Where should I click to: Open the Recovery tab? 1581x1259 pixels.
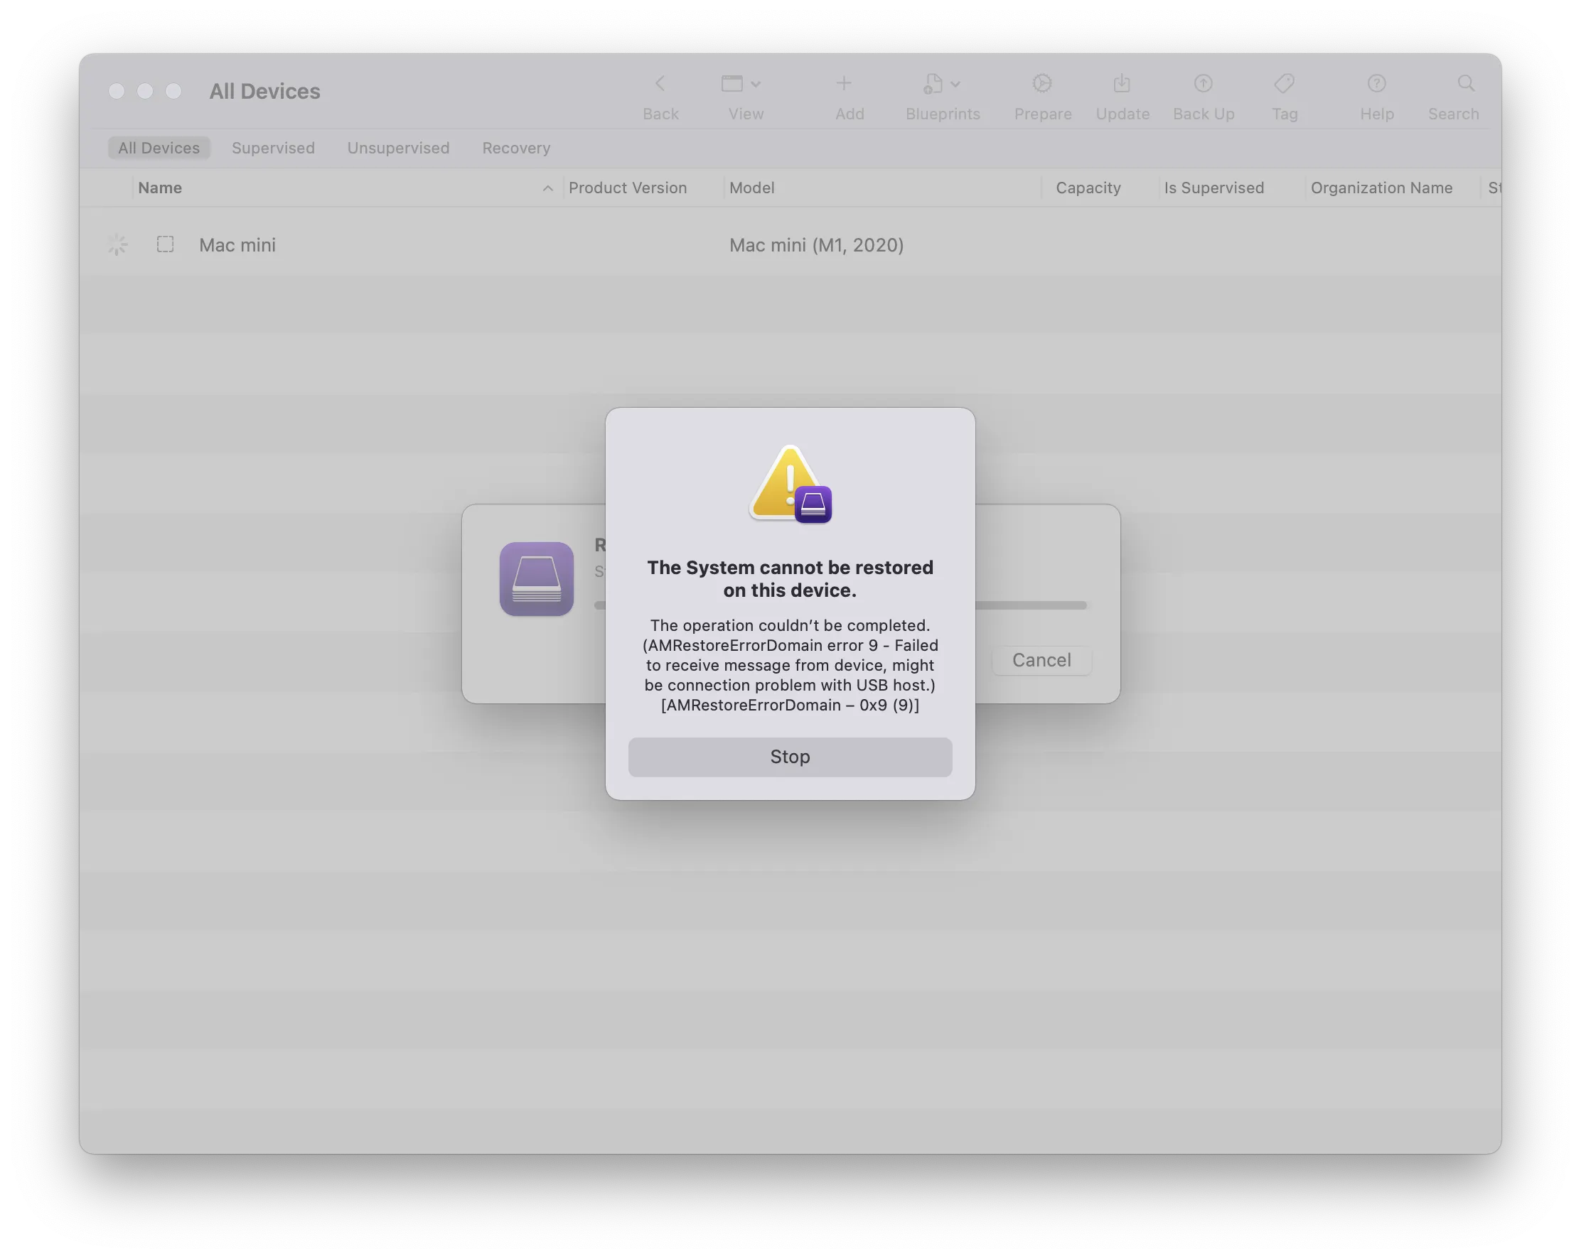click(515, 147)
